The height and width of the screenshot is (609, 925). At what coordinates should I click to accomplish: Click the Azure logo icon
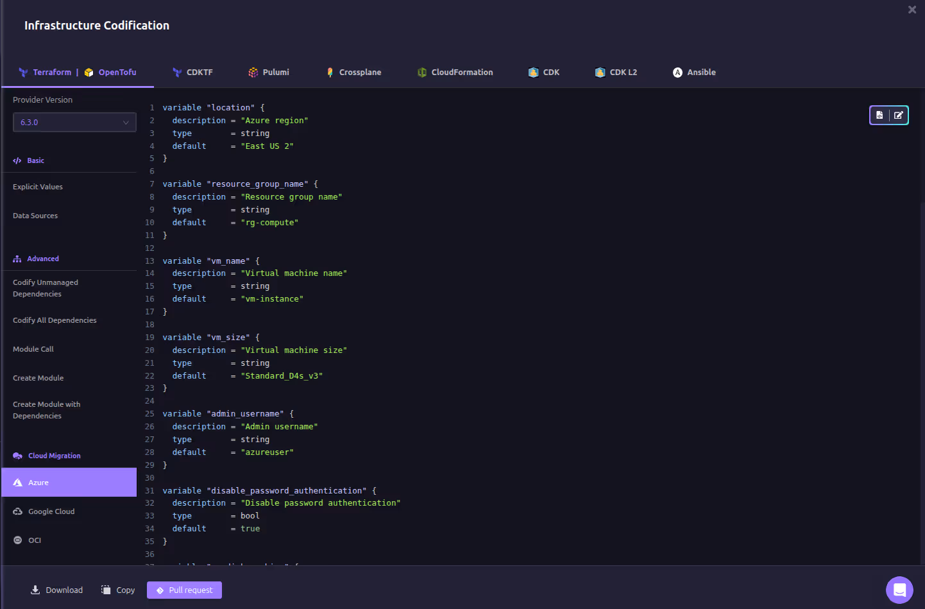18,483
